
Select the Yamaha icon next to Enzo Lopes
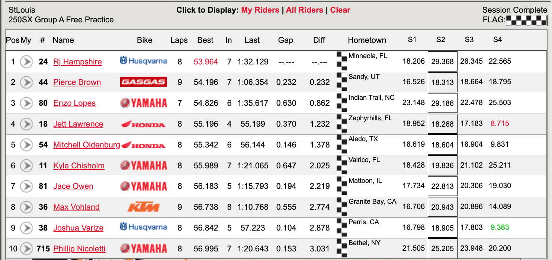pos(144,103)
